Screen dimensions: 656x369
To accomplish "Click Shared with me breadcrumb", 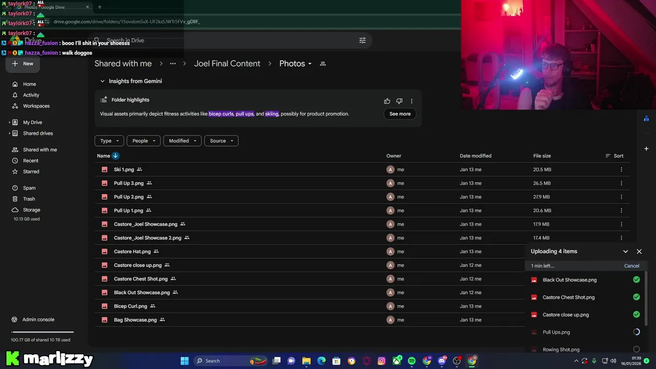I will coord(123,64).
